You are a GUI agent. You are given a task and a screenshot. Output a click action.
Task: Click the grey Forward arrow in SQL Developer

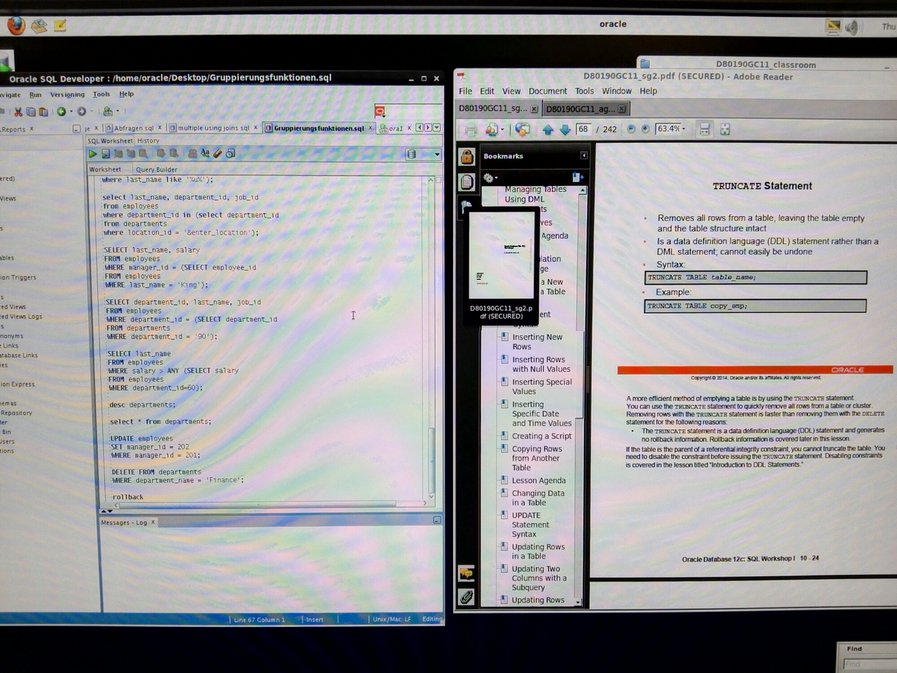[82, 111]
